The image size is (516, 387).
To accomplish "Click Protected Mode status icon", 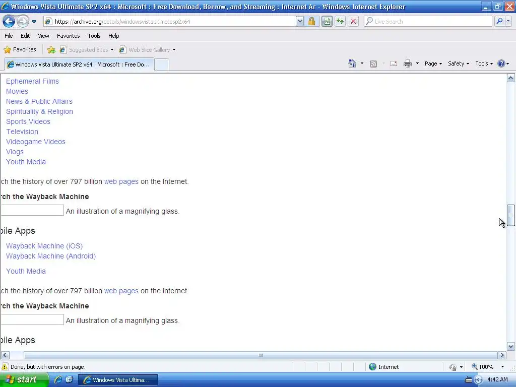I will (x=453, y=367).
